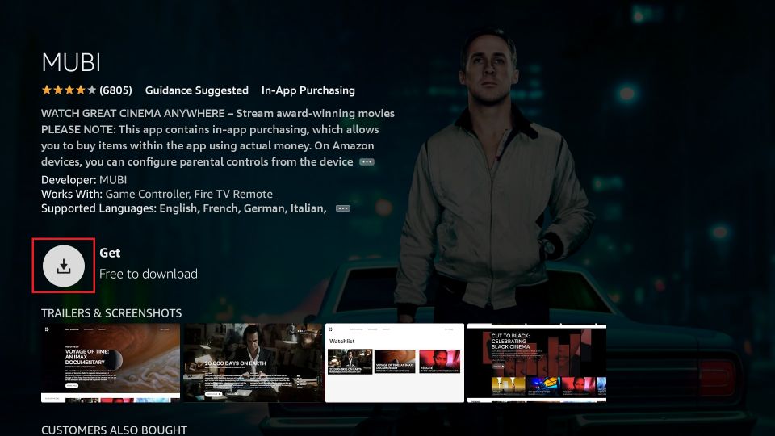Open the Cut to Black screenshot thumbnail
The width and height of the screenshot is (775, 436).
click(537, 363)
